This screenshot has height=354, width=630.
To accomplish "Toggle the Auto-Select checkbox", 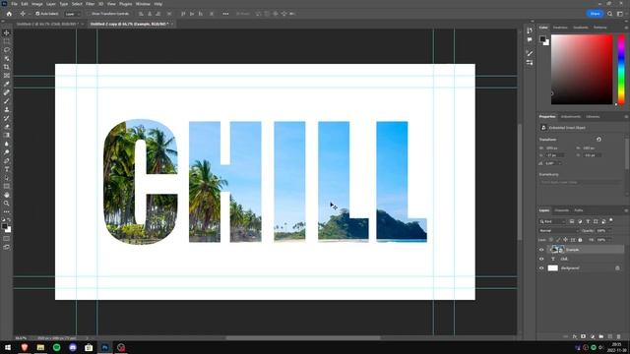I will pos(37,14).
